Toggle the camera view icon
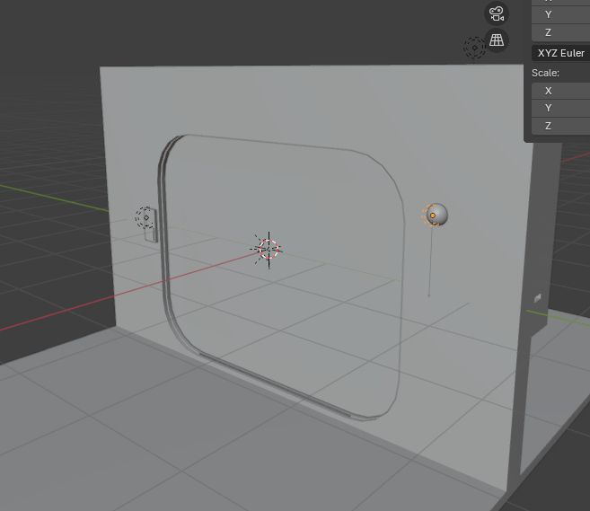590x511 pixels. (497, 14)
